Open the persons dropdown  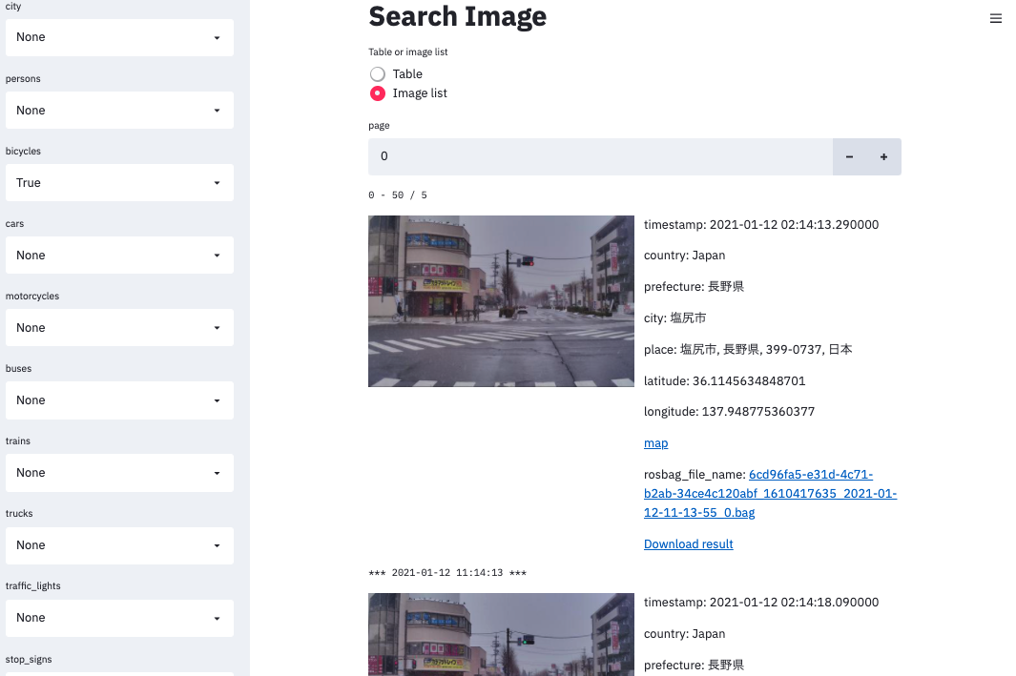pos(119,110)
